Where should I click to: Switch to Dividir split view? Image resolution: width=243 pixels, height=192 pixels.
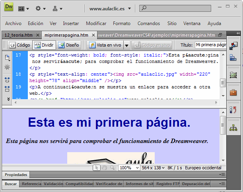(x=44, y=45)
